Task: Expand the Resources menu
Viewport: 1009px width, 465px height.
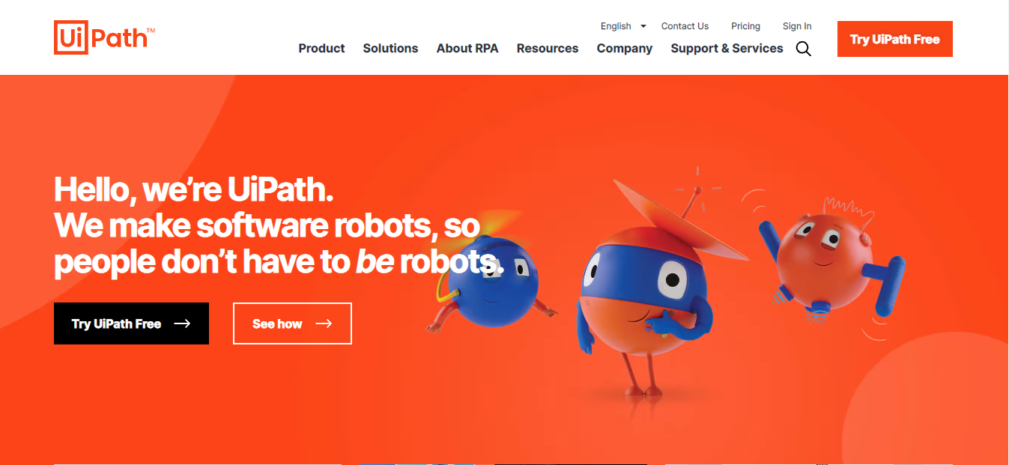Action: click(548, 48)
